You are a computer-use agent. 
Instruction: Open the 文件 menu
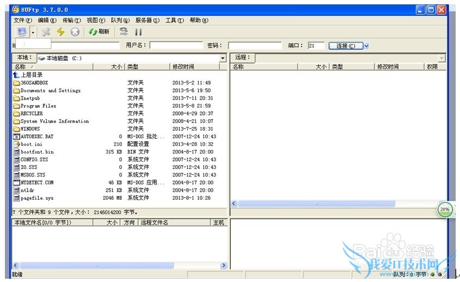23,20
